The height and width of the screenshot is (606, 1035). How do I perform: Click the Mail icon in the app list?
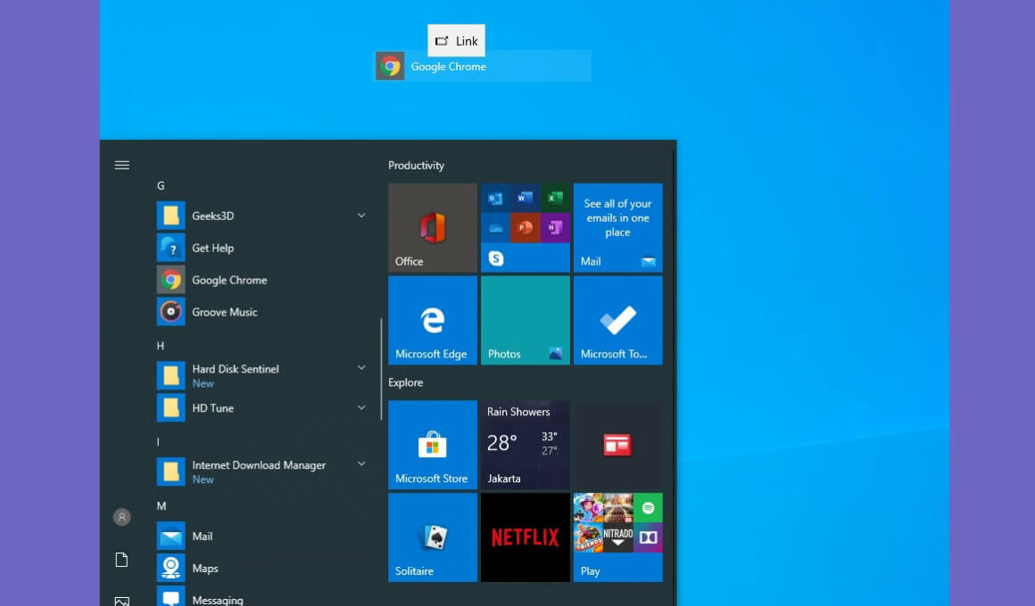[x=171, y=536]
